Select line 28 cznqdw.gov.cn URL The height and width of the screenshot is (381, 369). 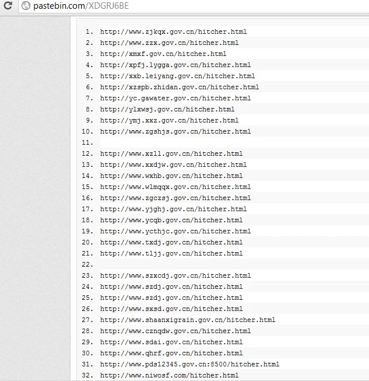(x=175, y=331)
